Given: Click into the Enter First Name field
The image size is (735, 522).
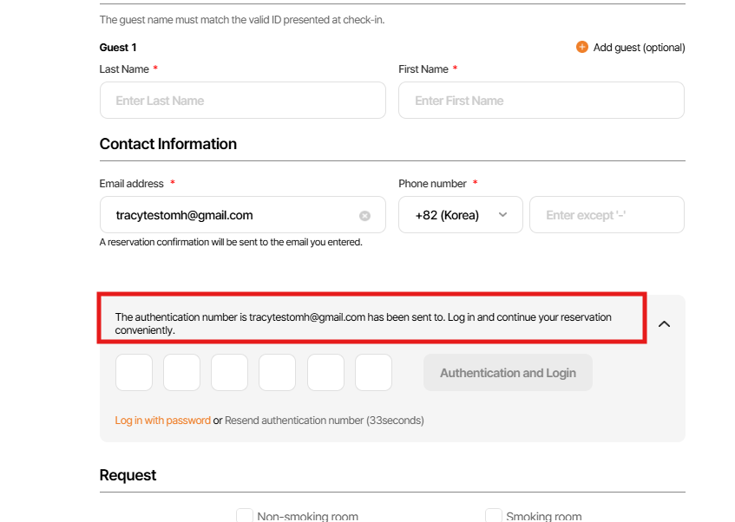Looking at the screenshot, I should 541,101.
